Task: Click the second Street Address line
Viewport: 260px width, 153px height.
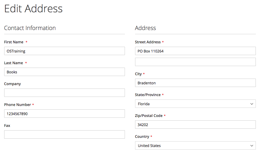Action: (195, 62)
